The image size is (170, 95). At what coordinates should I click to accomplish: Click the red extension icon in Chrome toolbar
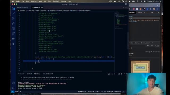134,9
